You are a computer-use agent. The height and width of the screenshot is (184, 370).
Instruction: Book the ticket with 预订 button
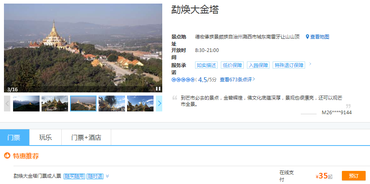(354, 176)
